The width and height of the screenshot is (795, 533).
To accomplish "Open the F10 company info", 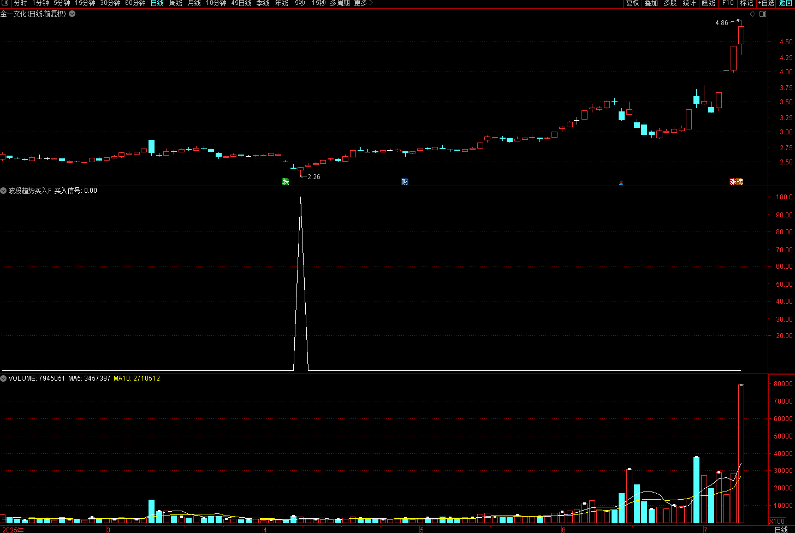I will [x=728, y=3].
